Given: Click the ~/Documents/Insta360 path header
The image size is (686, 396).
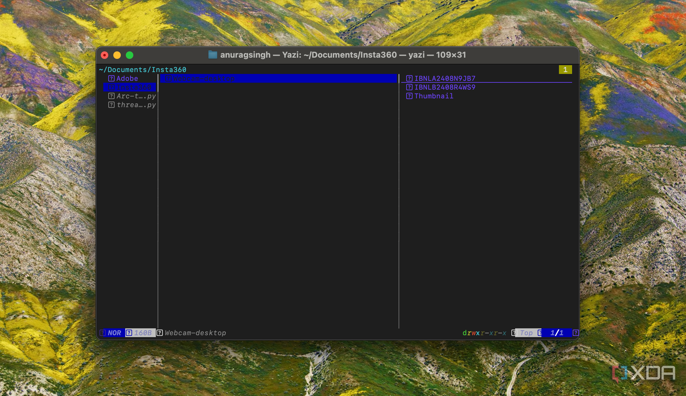Looking at the screenshot, I should 143,70.
